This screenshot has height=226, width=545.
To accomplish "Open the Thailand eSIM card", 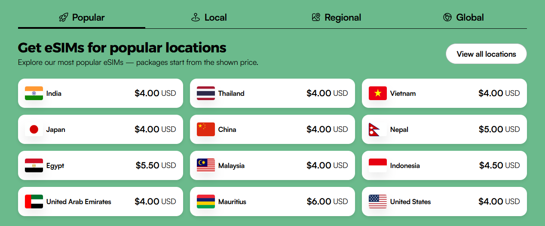I will [x=272, y=93].
